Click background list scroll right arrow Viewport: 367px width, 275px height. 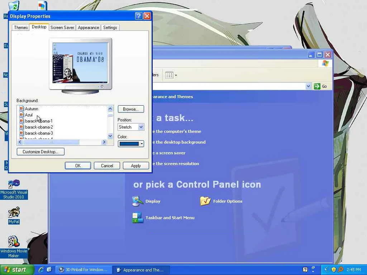(104, 142)
